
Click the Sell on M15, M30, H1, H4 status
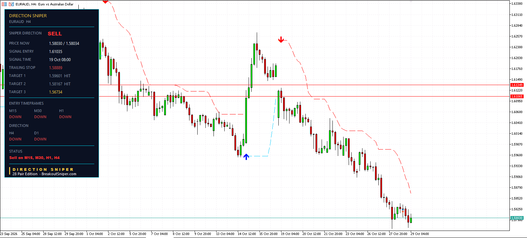pyautogui.click(x=34, y=158)
